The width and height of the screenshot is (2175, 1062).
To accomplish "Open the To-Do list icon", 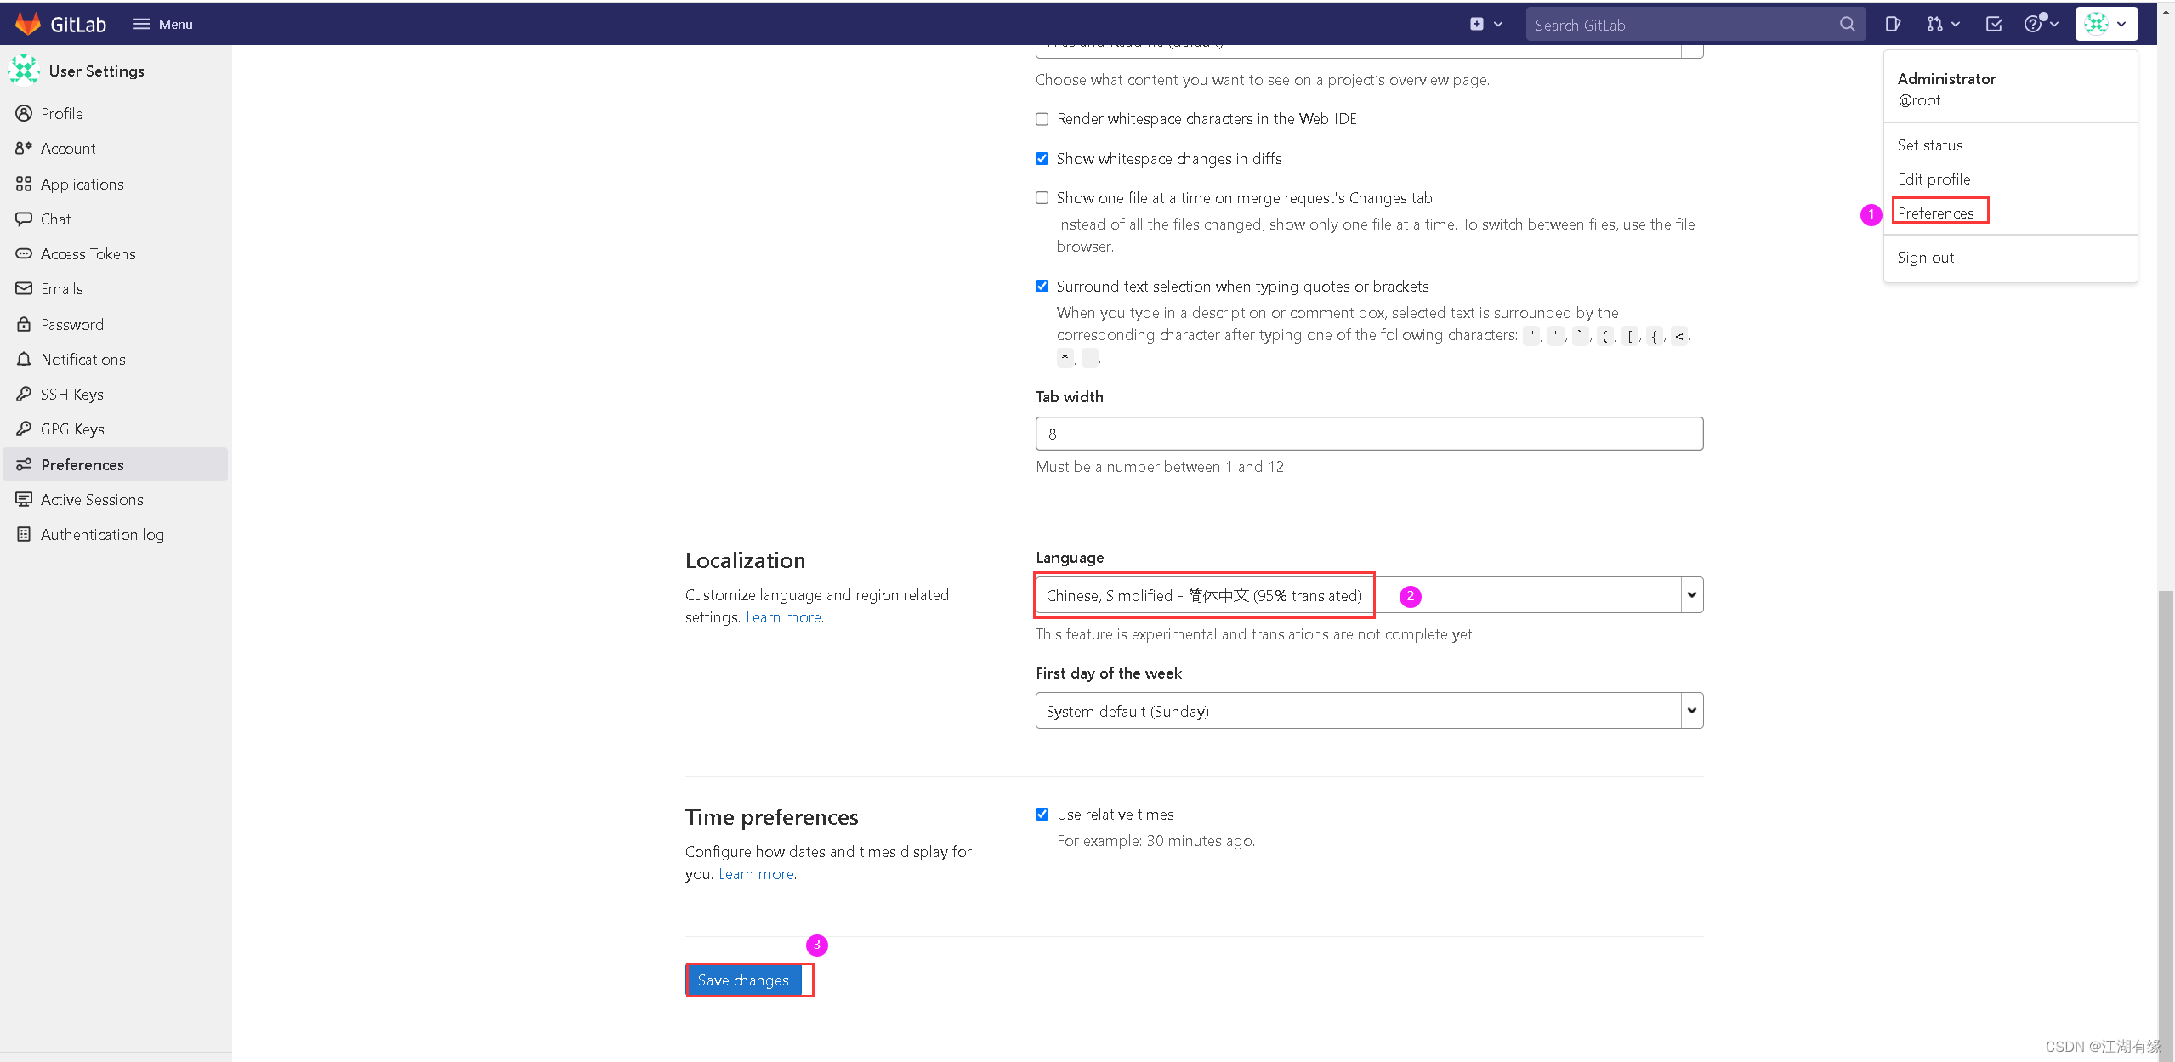I will click(x=1995, y=23).
